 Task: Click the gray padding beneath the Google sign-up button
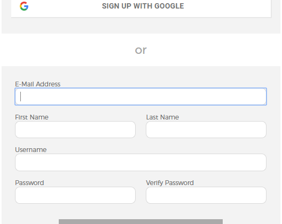coord(141,26)
